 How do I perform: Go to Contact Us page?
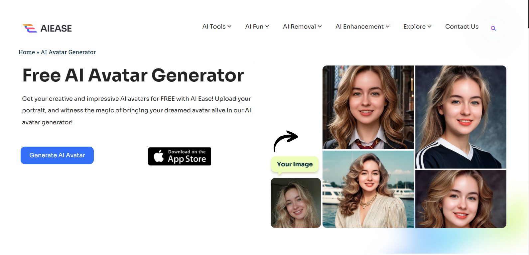[462, 27]
